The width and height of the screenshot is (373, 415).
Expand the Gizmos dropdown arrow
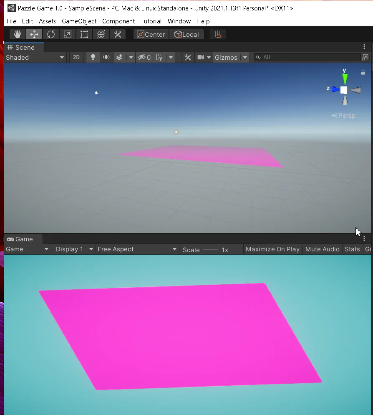pyautogui.click(x=245, y=58)
